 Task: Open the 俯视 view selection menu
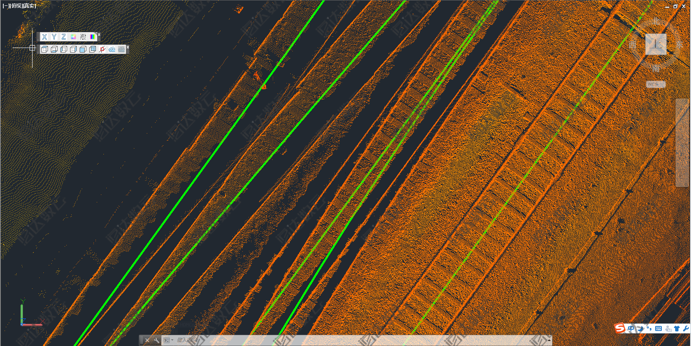[17, 6]
